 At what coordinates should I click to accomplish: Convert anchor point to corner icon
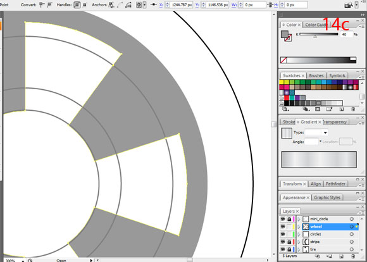point(42,4)
